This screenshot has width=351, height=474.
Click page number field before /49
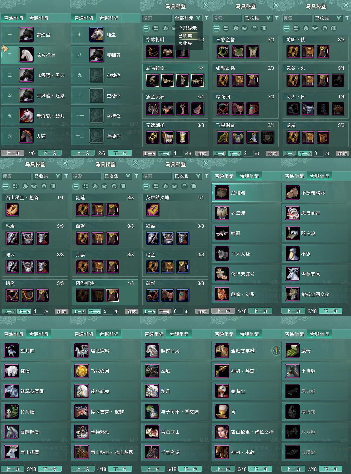click(x=178, y=154)
